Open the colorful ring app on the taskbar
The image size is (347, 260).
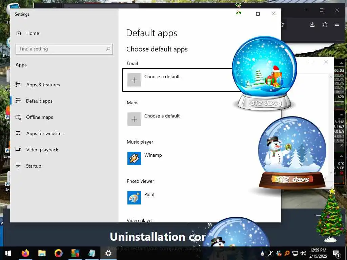pos(58,253)
